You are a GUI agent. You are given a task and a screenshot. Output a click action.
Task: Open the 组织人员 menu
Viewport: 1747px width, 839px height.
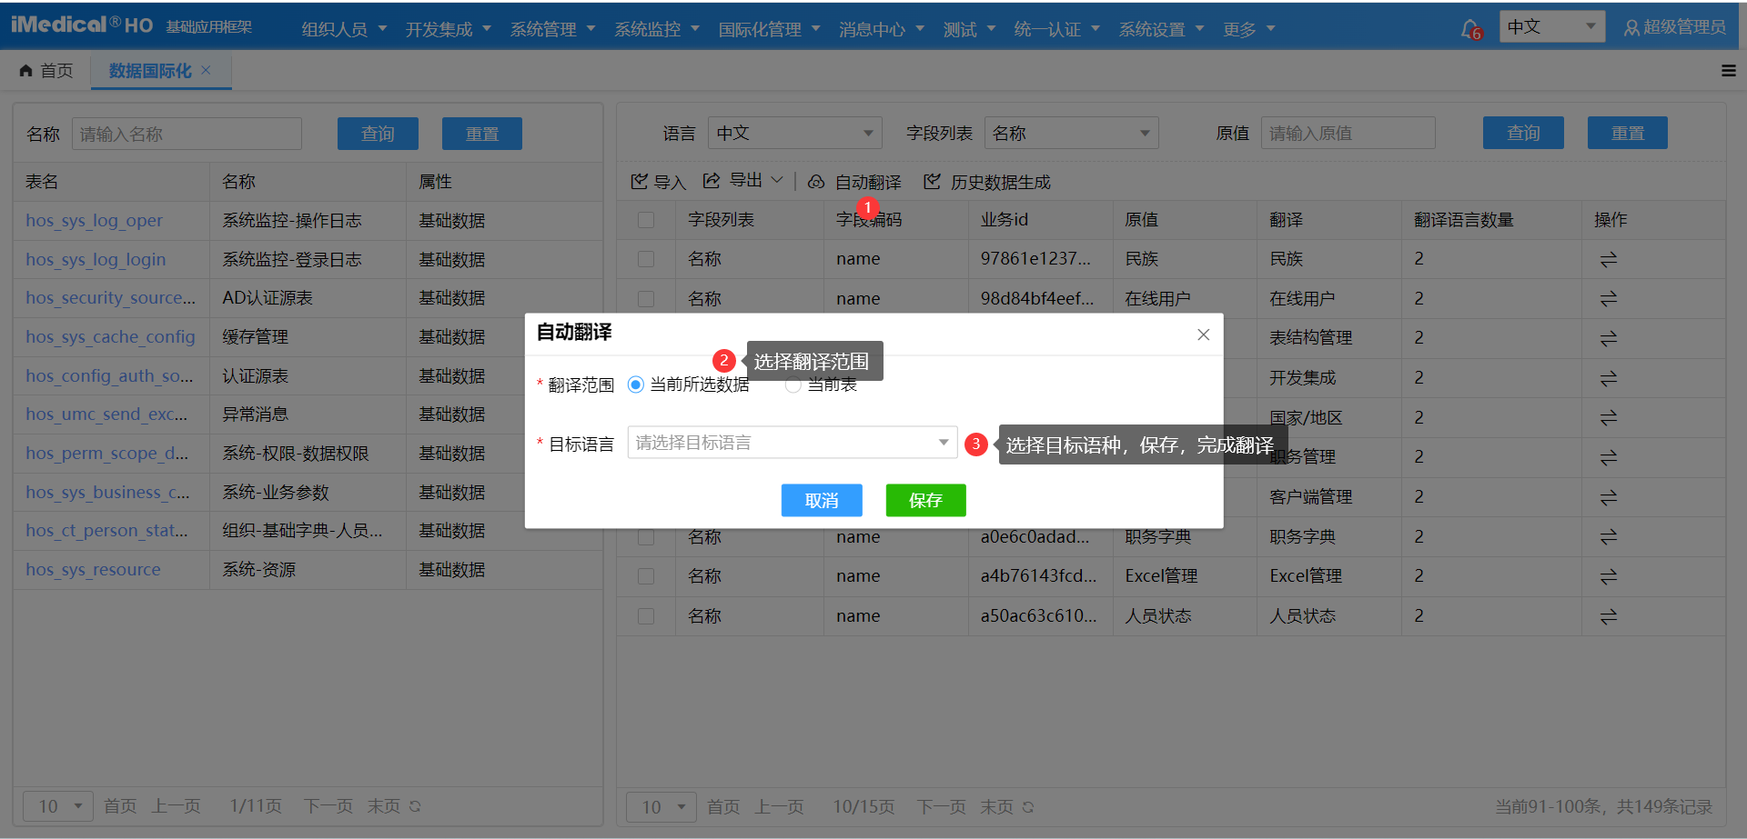click(x=344, y=29)
